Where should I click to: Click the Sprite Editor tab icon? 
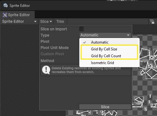5,15
